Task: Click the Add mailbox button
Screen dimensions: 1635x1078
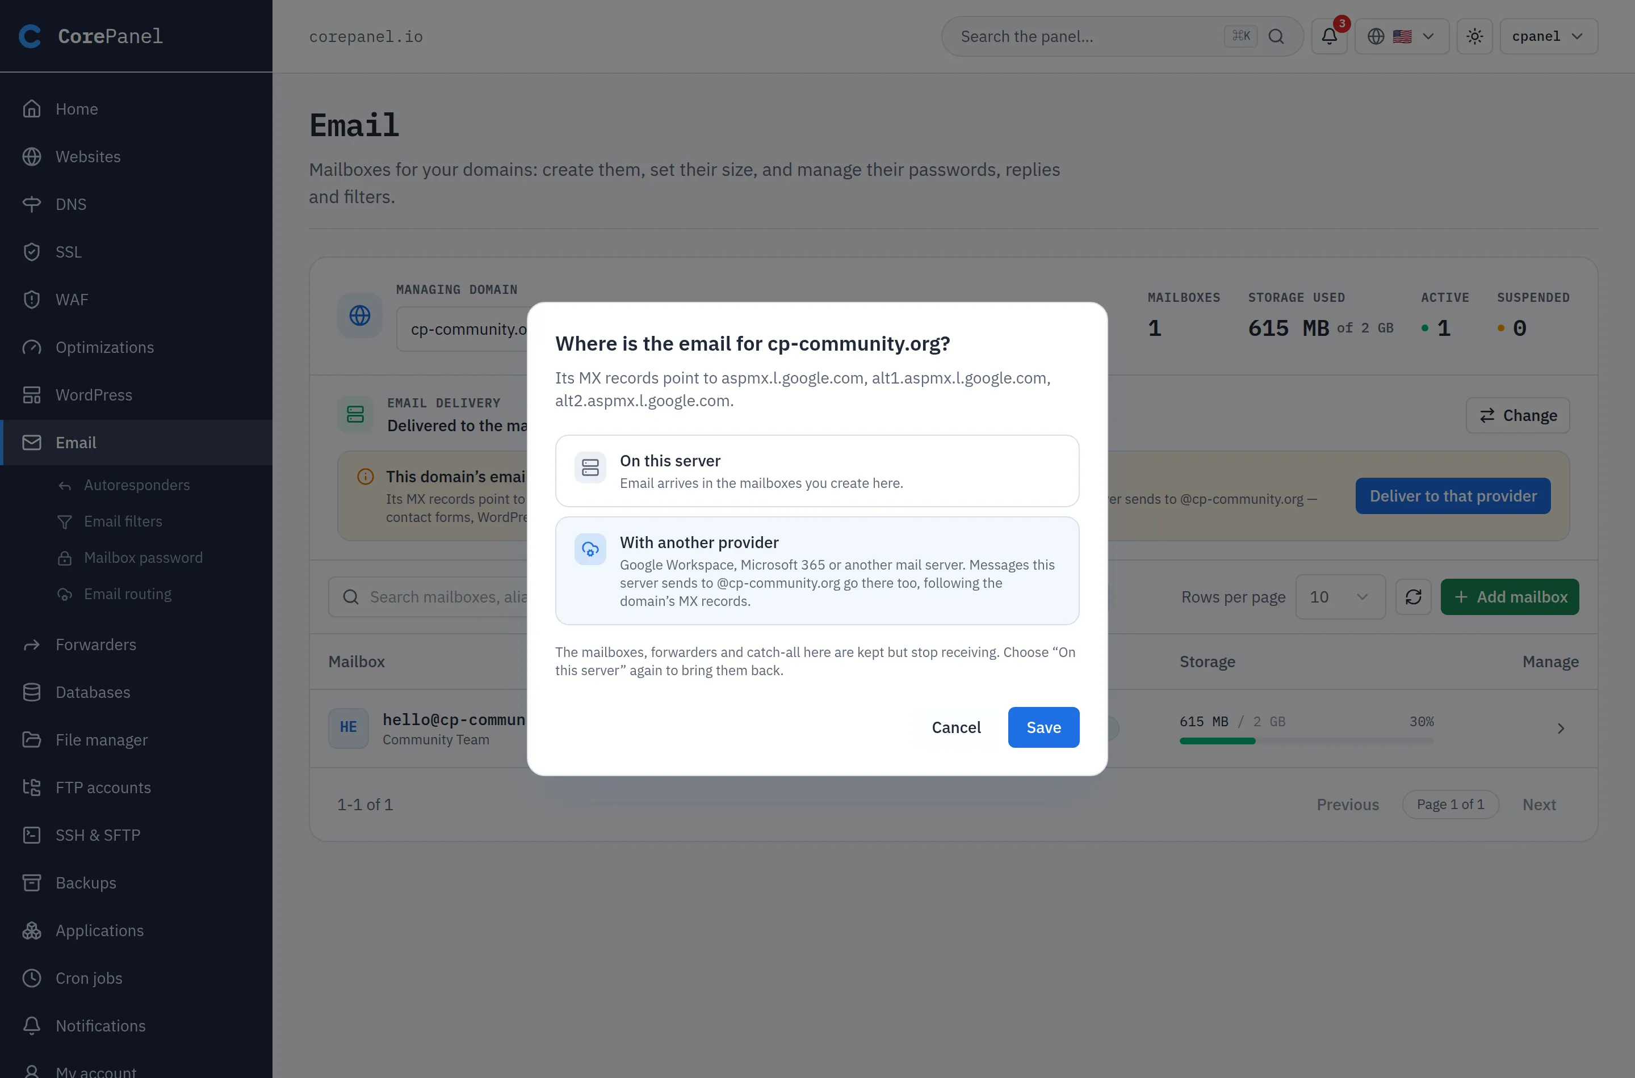Action: [x=1510, y=597]
